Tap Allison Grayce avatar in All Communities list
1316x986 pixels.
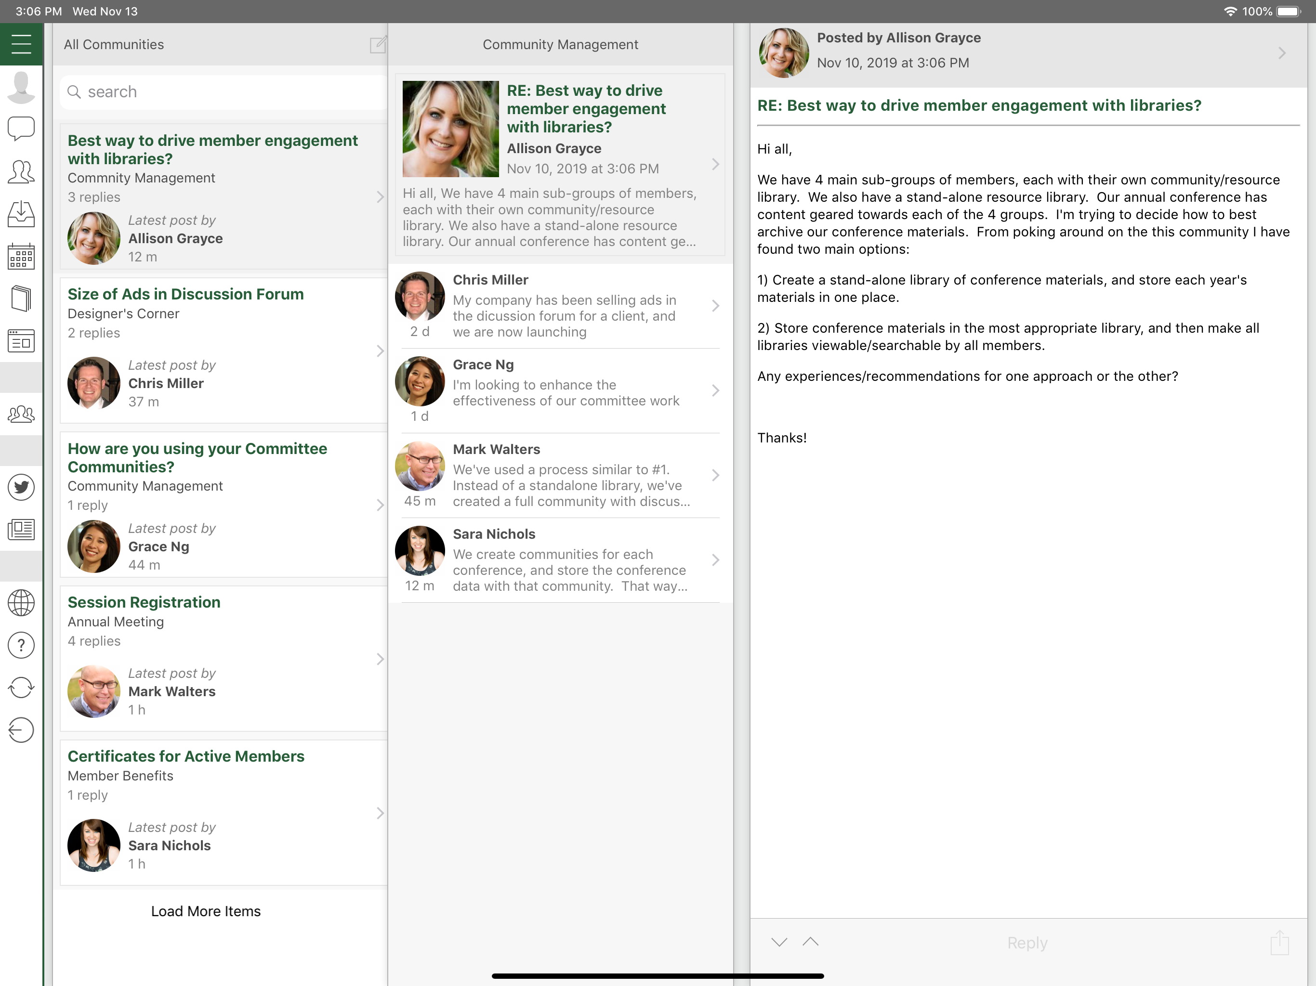coord(94,238)
